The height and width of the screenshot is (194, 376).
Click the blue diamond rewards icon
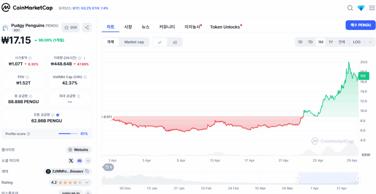[361, 8]
